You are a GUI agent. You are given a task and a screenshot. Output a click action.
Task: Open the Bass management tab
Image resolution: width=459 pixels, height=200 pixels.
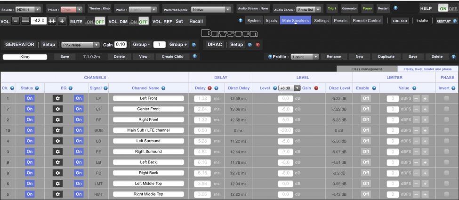click(367, 69)
